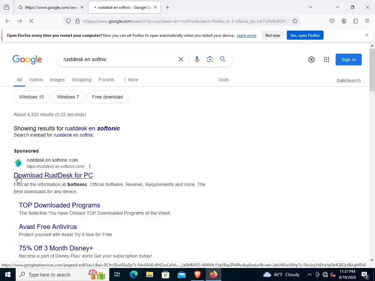Viewport: 375px width, 281px height.
Task: Open TOP Downloaded Programs link
Action: point(60,205)
